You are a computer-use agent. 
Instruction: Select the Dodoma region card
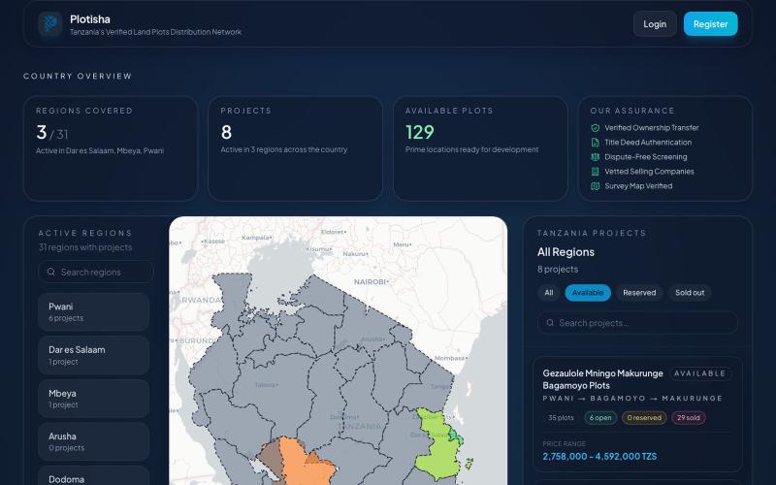(x=93, y=476)
